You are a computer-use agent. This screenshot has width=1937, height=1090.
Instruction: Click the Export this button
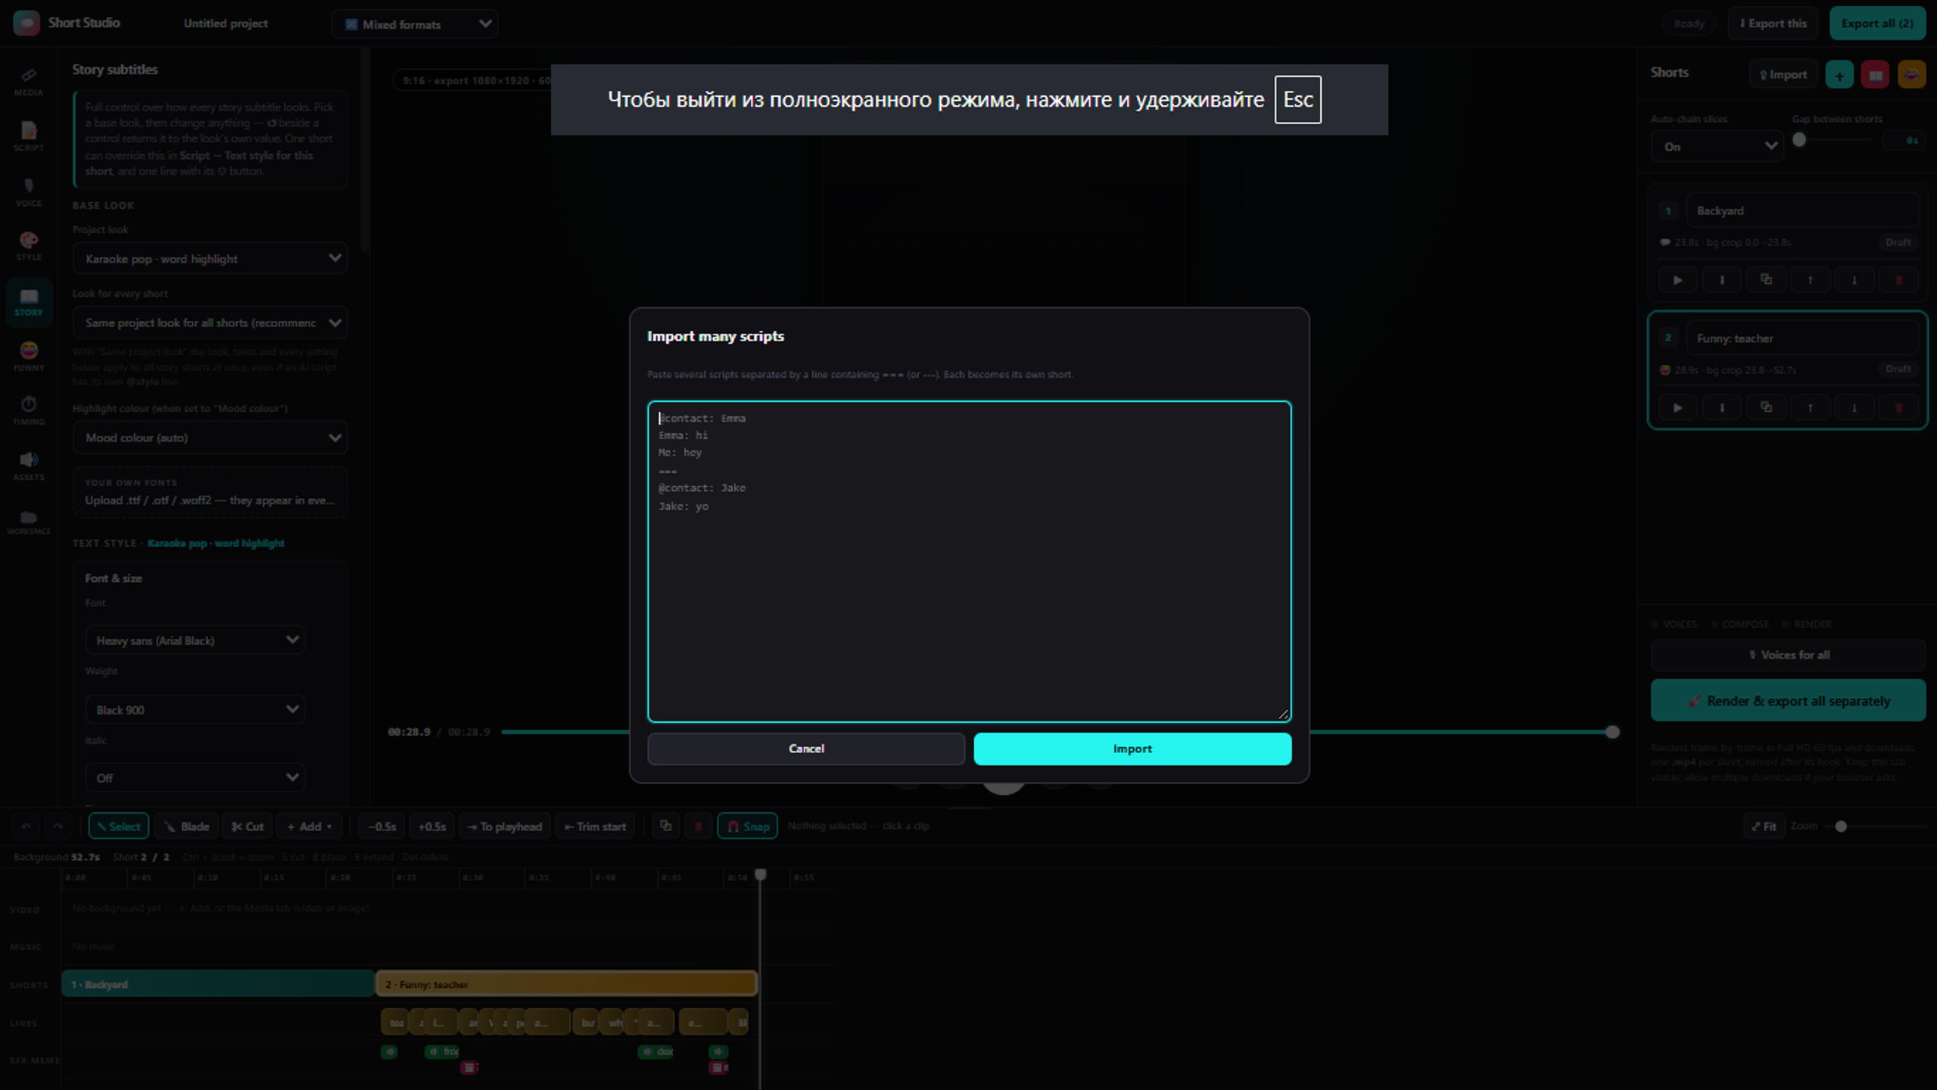(x=1773, y=23)
